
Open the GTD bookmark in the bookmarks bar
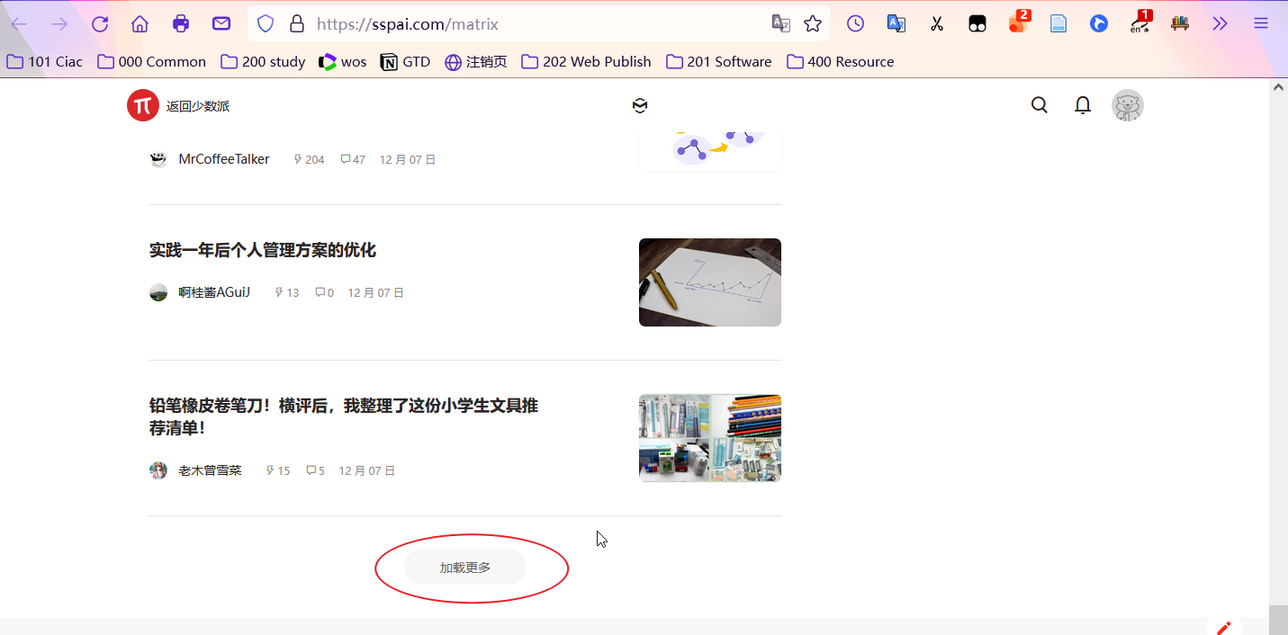coord(405,61)
